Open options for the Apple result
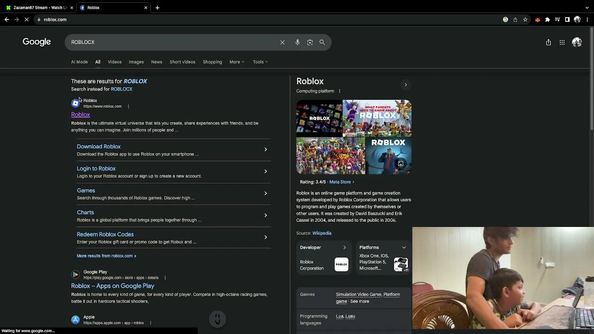Screen dimensions: 594x334 [150, 323]
